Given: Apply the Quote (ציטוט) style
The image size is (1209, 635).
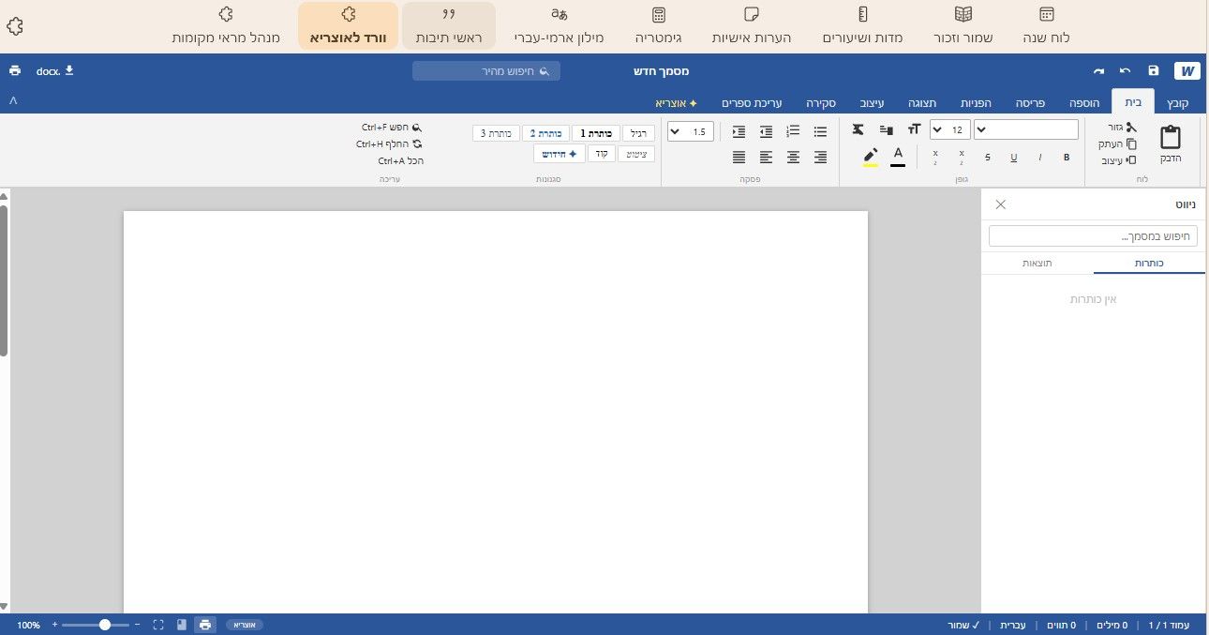Looking at the screenshot, I should click(x=636, y=154).
